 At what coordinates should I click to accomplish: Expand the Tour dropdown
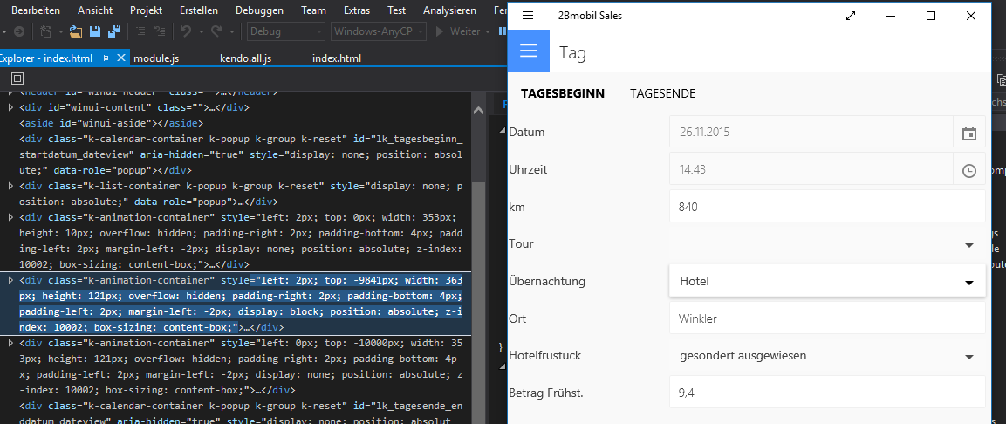[968, 245]
